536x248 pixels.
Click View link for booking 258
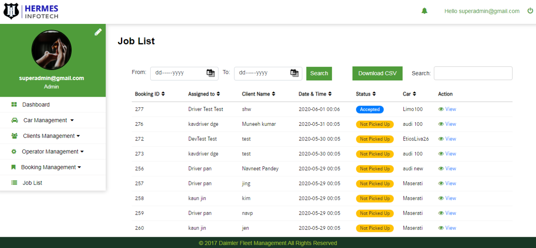[x=450, y=198]
